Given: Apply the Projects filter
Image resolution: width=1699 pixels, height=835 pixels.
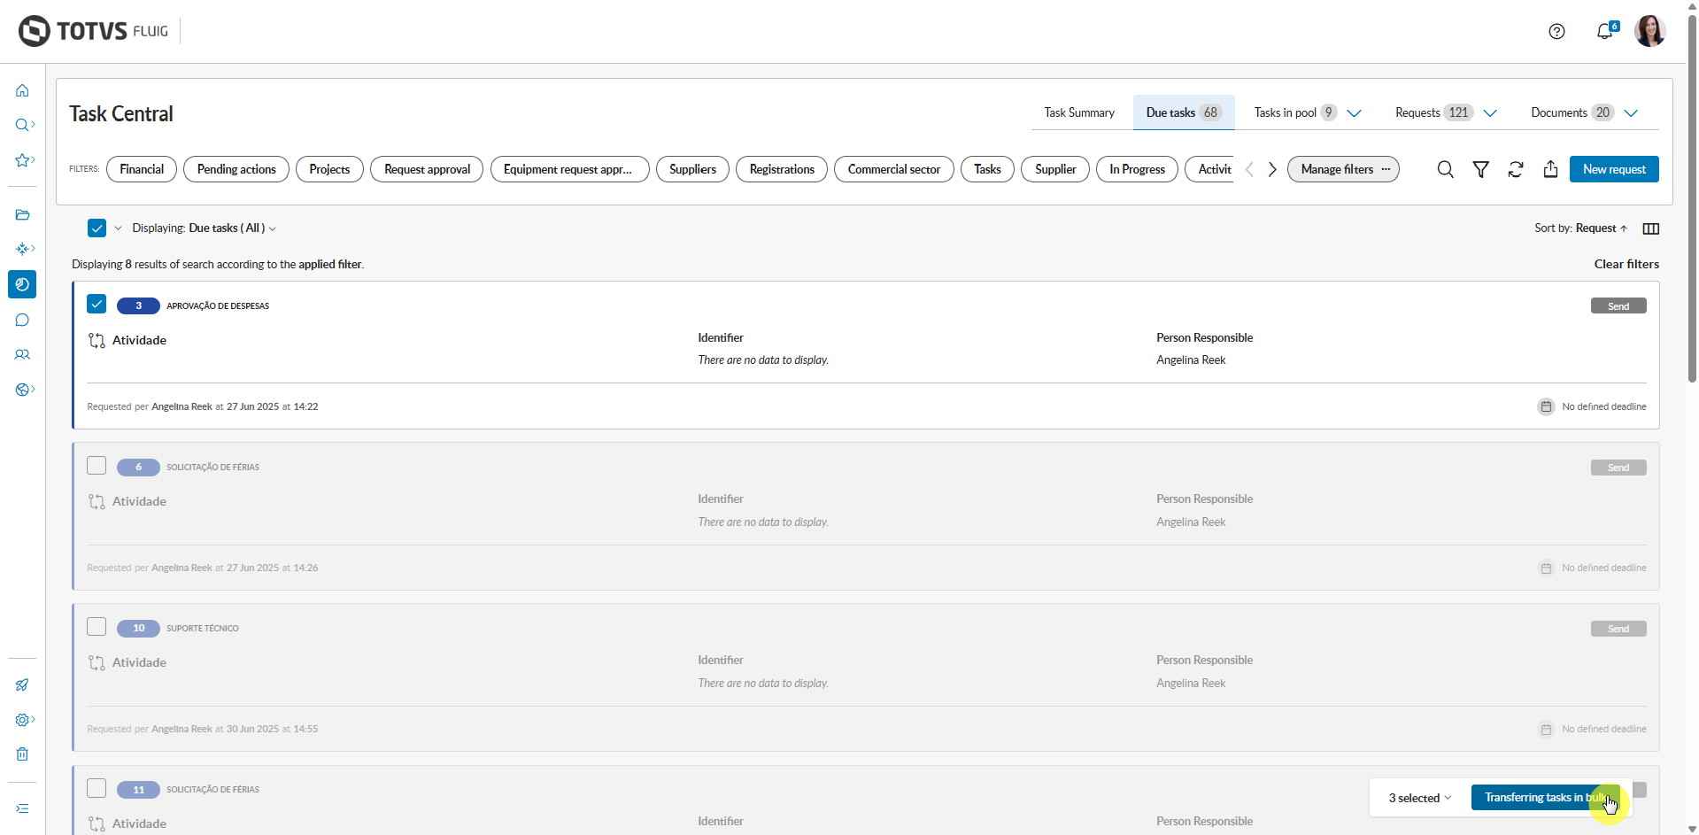Looking at the screenshot, I should pos(329,169).
